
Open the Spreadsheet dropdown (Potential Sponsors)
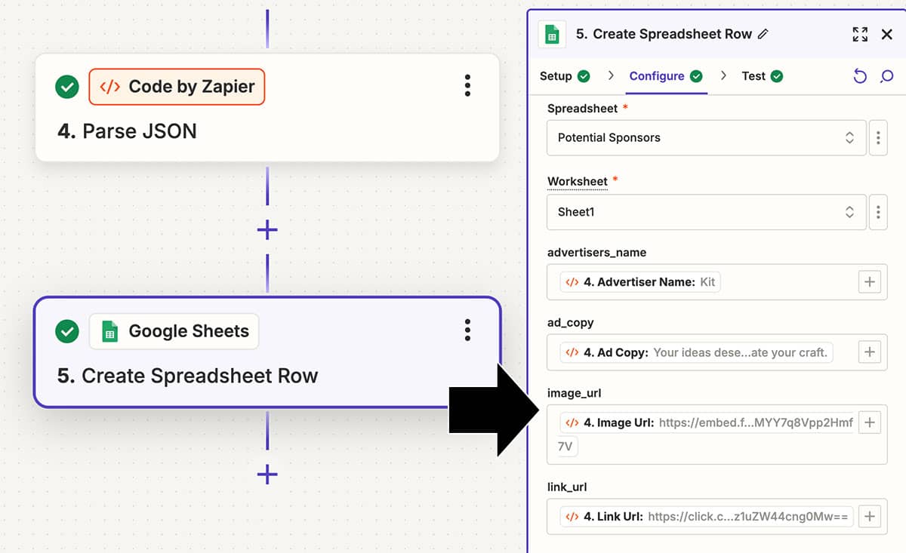[706, 137]
